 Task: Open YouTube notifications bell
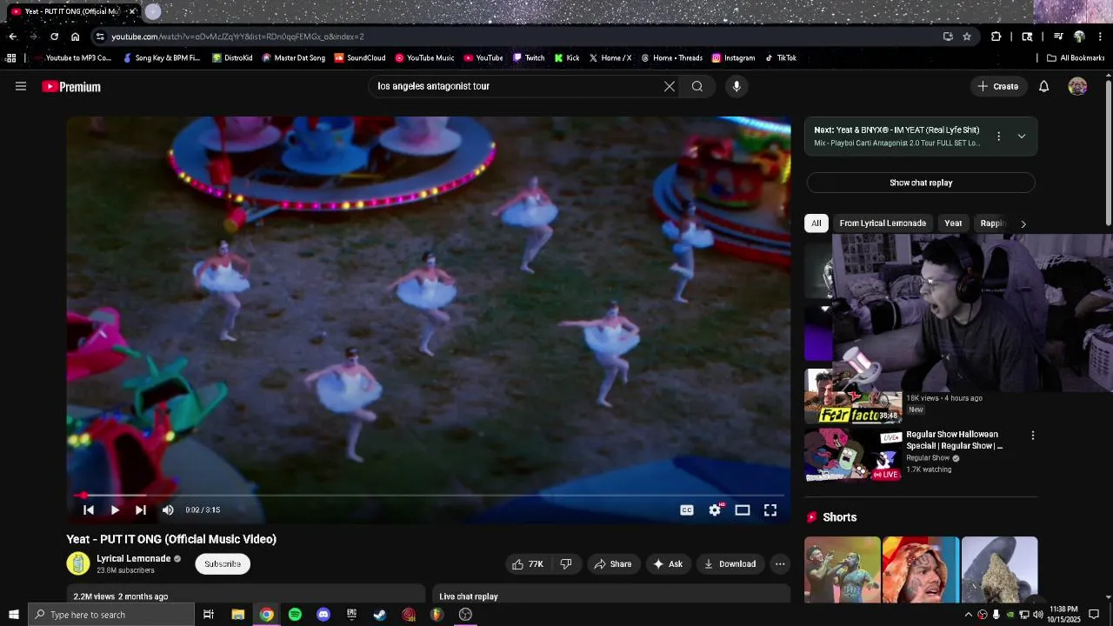tap(1044, 86)
